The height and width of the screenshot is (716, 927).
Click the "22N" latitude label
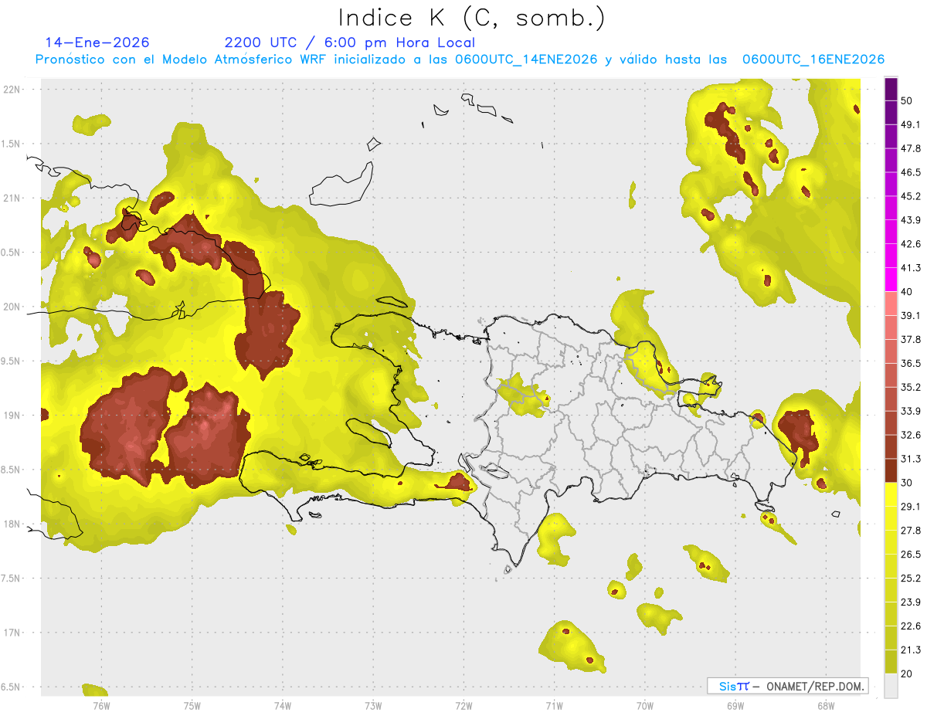pyautogui.click(x=12, y=89)
